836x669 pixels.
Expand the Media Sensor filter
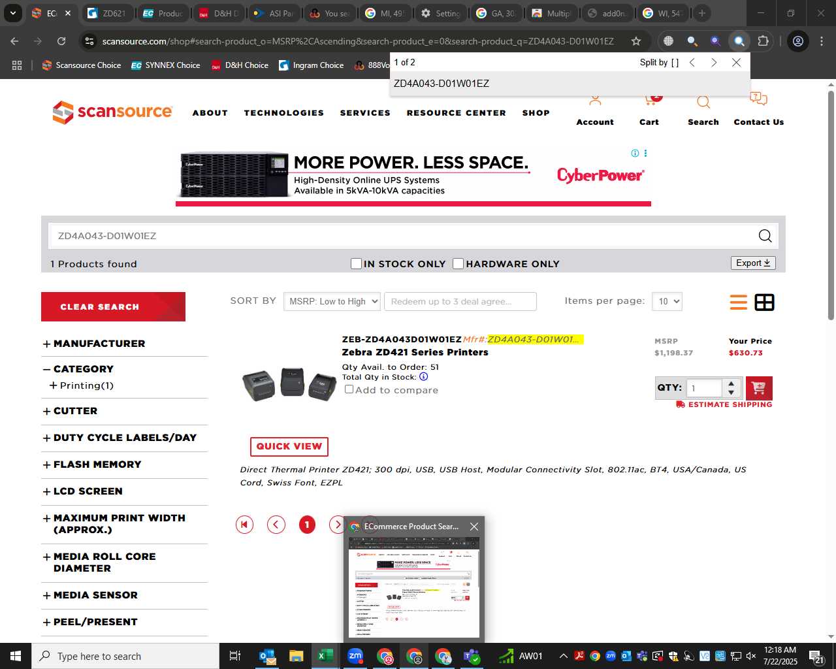(x=46, y=595)
